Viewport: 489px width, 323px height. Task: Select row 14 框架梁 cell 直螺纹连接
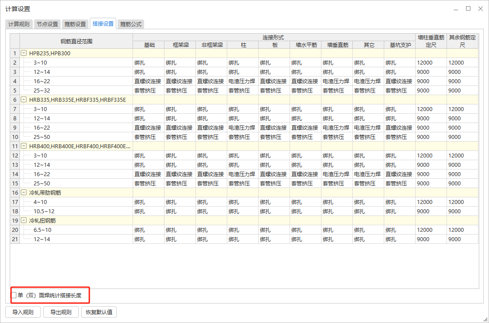pos(180,174)
